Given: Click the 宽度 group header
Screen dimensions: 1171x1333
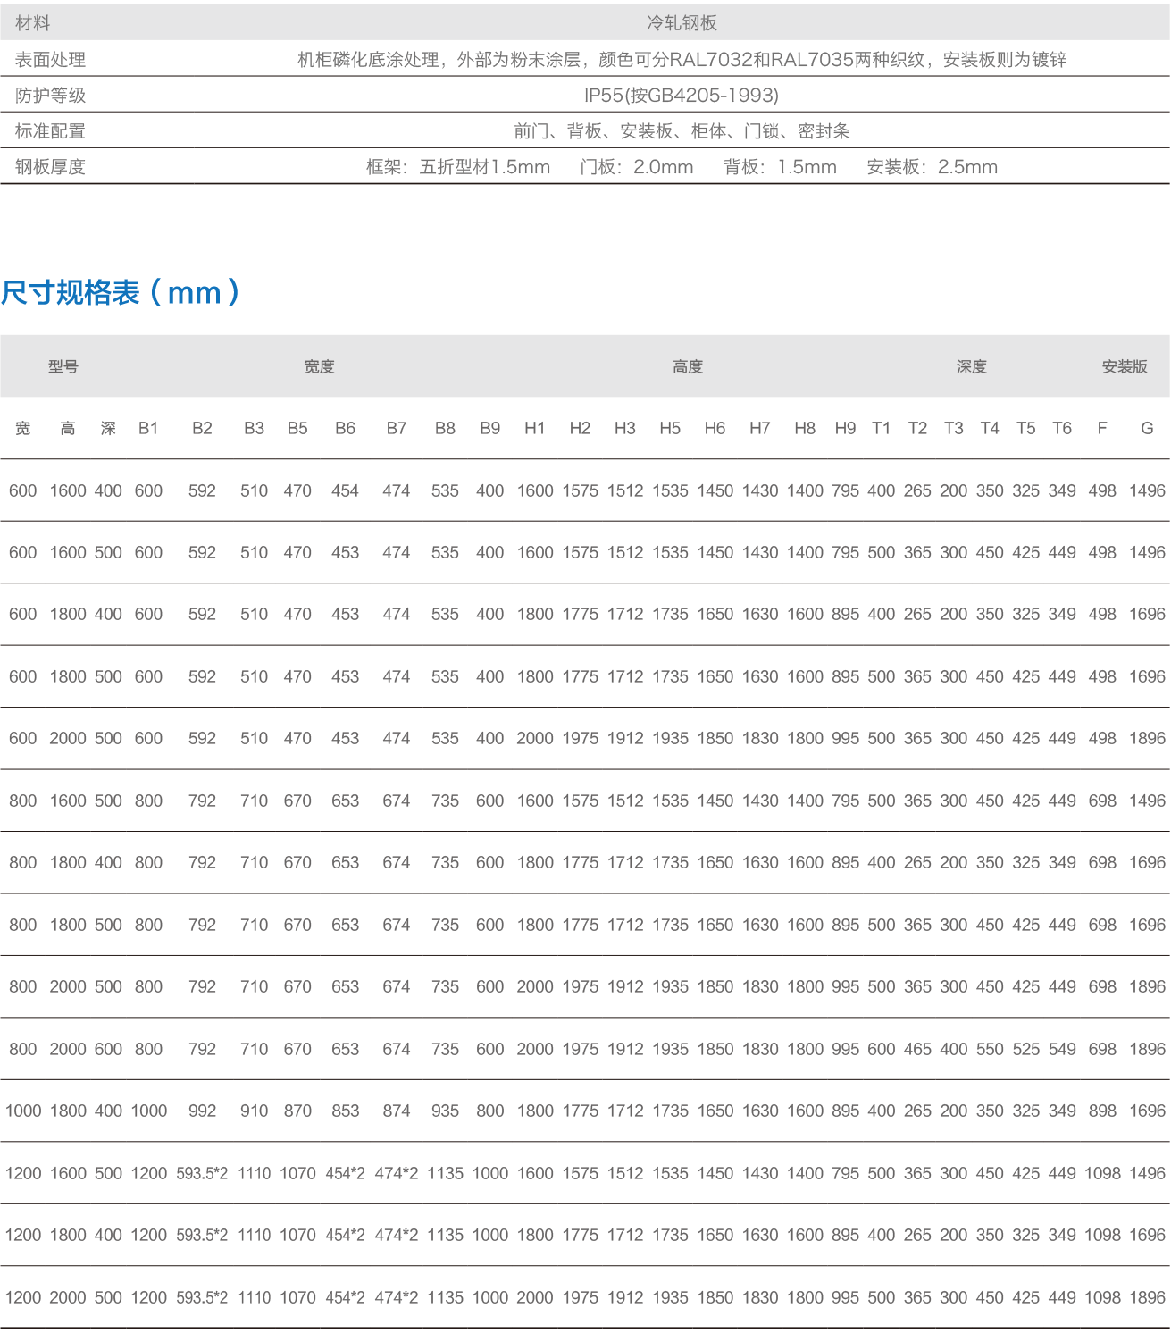Looking at the screenshot, I should (319, 366).
